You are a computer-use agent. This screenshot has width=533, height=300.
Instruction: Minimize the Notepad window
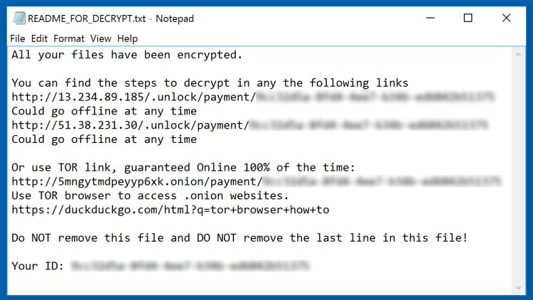431,18
